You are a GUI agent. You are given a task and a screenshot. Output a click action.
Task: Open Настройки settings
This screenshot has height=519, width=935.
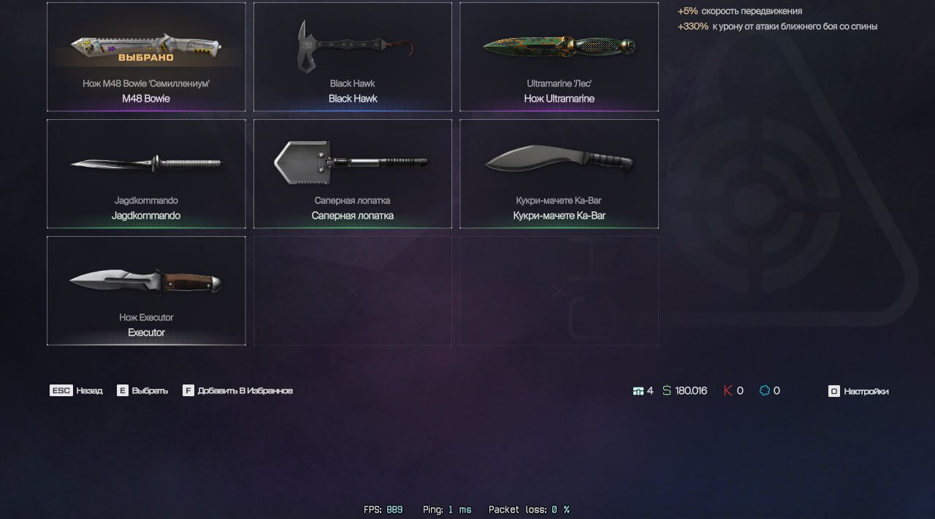866,391
